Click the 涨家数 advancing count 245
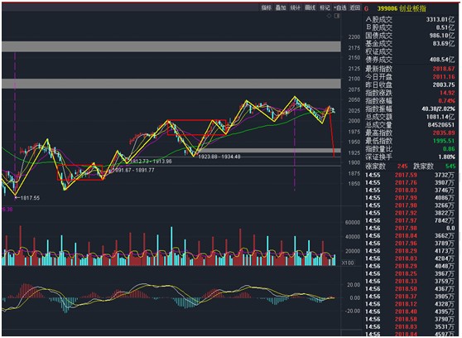462x338 pixels. tap(402, 167)
